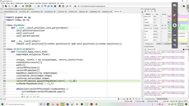Open the whiteboard tool in annotation bar
The height and width of the screenshot is (106, 189).
[x=175, y=5]
